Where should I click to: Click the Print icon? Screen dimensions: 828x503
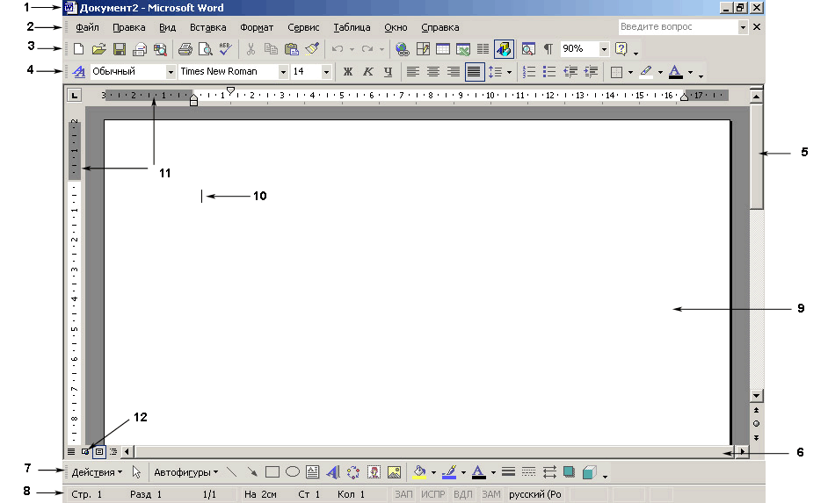tap(185, 49)
